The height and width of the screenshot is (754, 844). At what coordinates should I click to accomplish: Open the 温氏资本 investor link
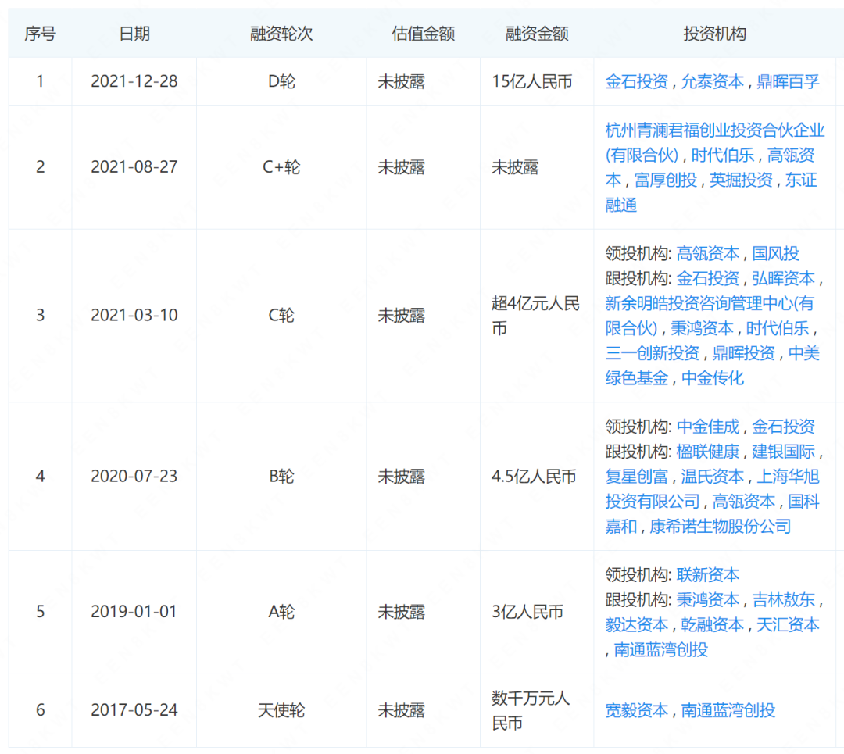pyautogui.click(x=712, y=477)
